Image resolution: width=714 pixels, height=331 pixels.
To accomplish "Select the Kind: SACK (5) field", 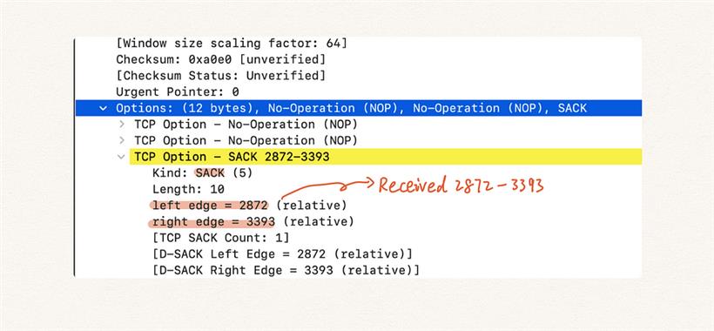I will pyautogui.click(x=202, y=173).
